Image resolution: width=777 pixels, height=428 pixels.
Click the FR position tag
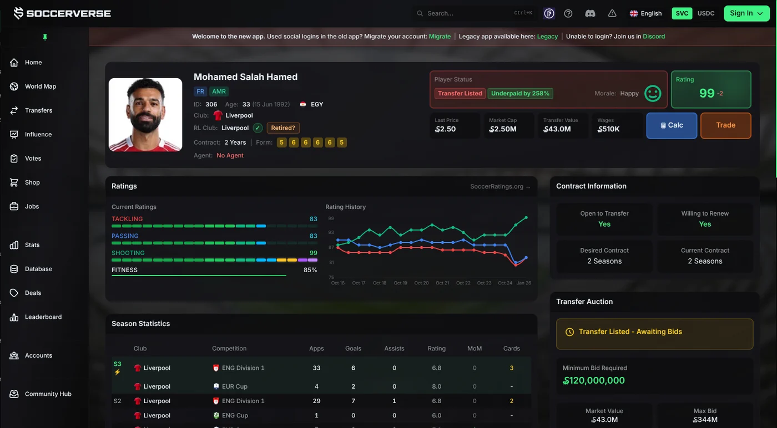(x=200, y=91)
